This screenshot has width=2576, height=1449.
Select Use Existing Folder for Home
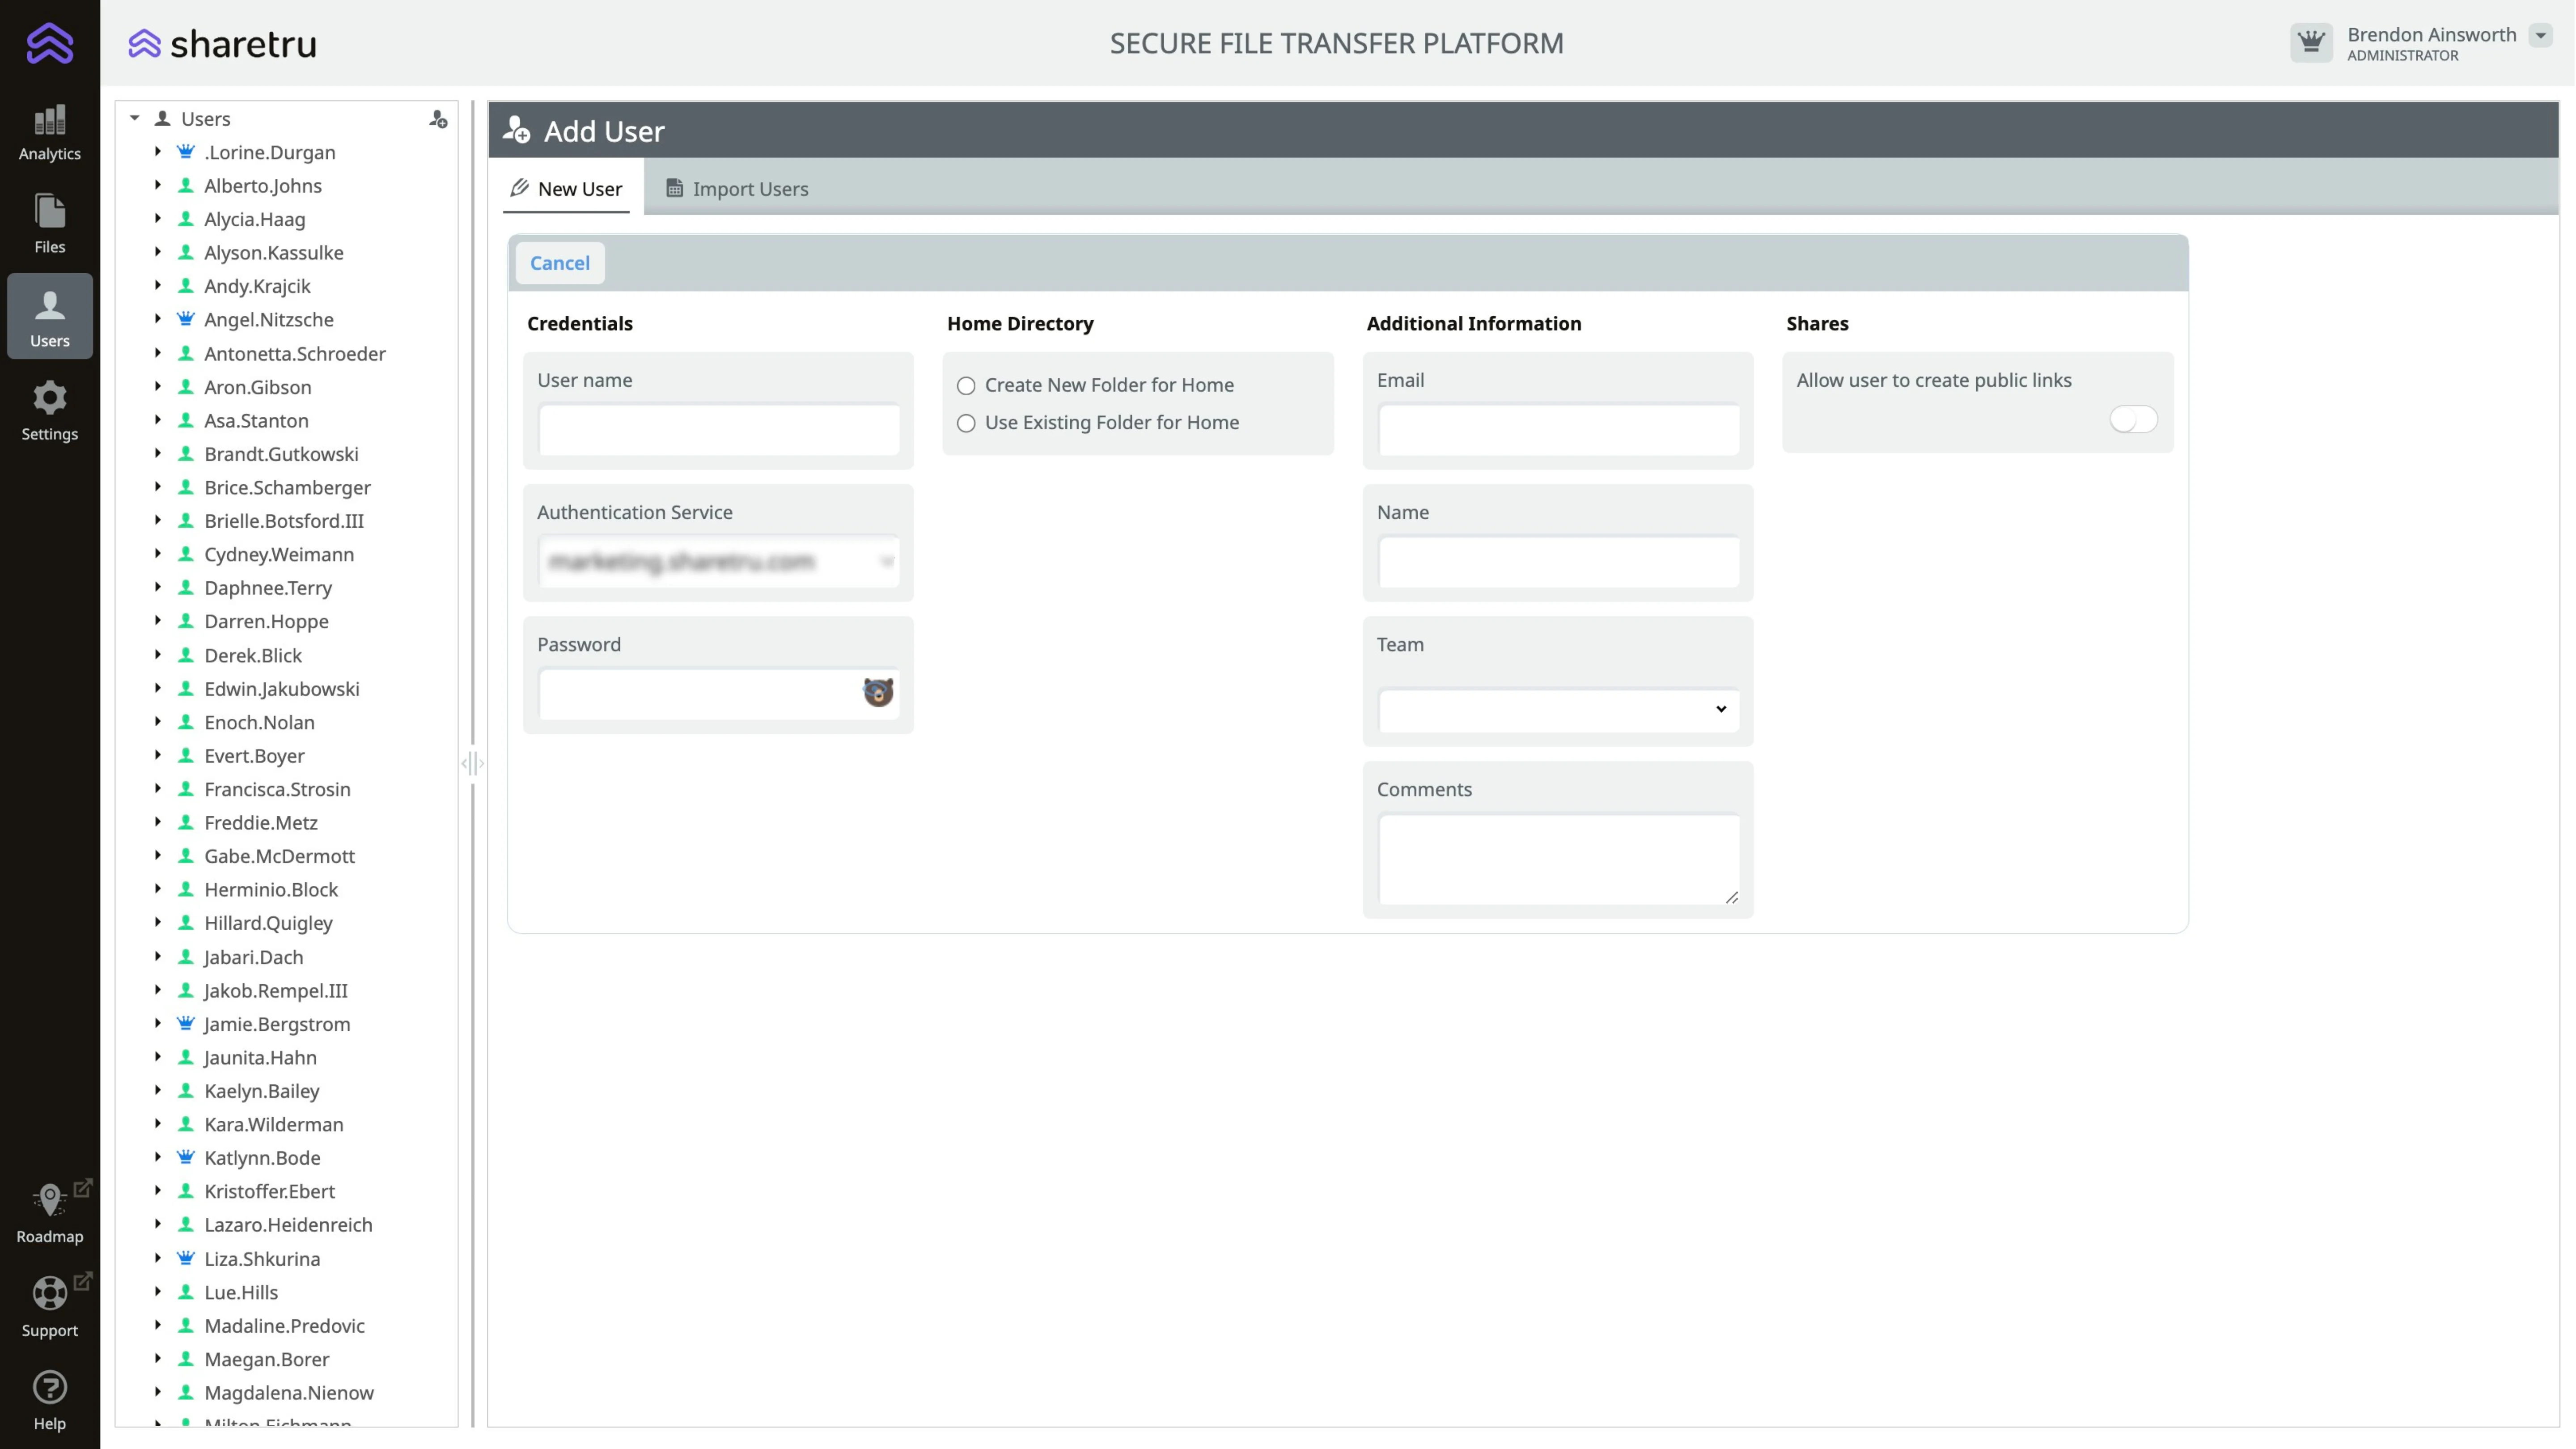click(x=965, y=424)
